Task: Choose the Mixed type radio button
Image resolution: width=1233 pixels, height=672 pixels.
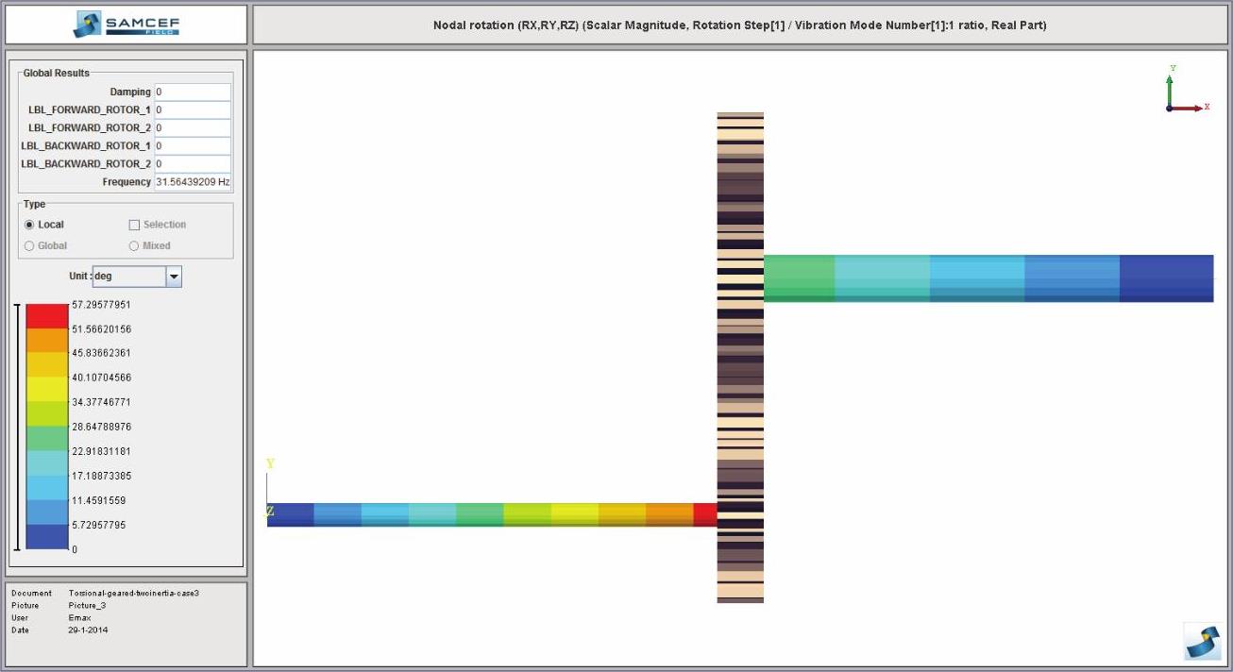Action: tap(134, 245)
